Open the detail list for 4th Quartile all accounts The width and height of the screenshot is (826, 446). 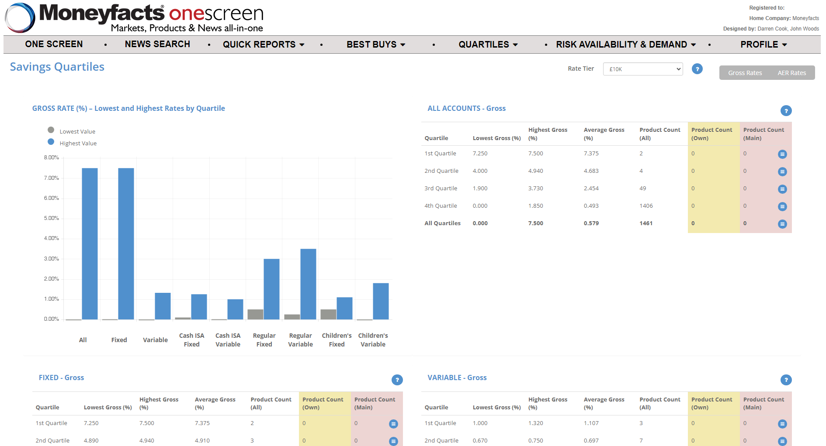click(782, 206)
